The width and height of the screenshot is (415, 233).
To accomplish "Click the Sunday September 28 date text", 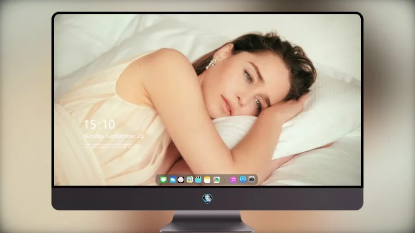I will (x=114, y=136).
